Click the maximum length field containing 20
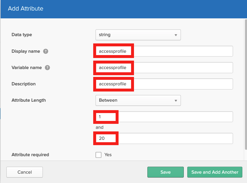Image resolution: width=247 pixels, height=183 pixels. coord(163,138)
